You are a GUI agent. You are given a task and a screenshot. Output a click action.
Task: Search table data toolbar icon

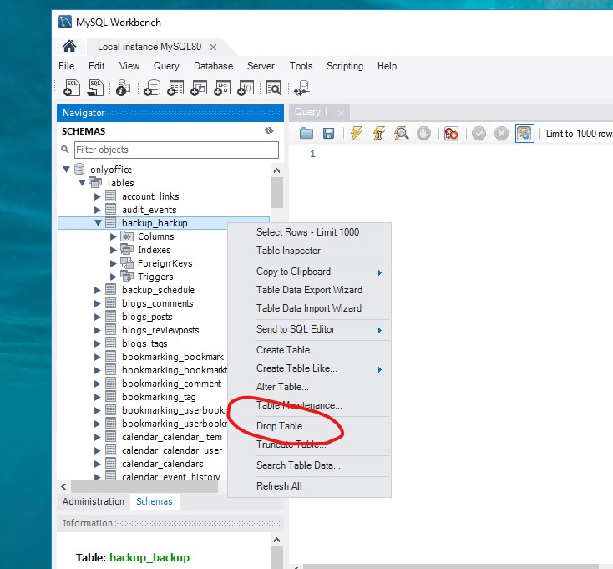(274, 88)
